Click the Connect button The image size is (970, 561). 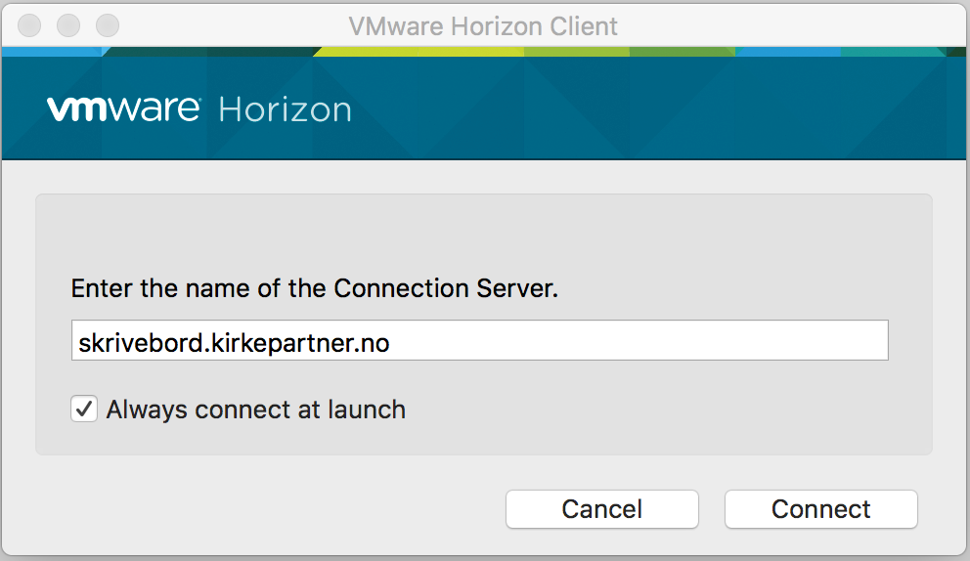click(820, 509)
